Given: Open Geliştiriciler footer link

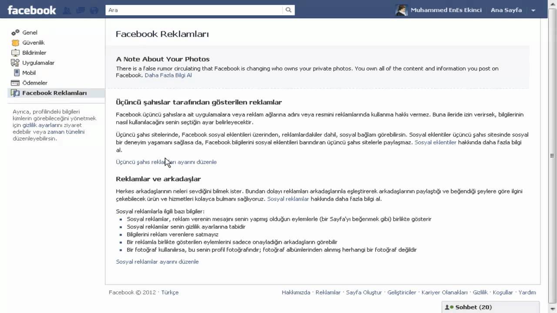Looking at the screenshot, I should pyautogui.click(x=402, y=293).
